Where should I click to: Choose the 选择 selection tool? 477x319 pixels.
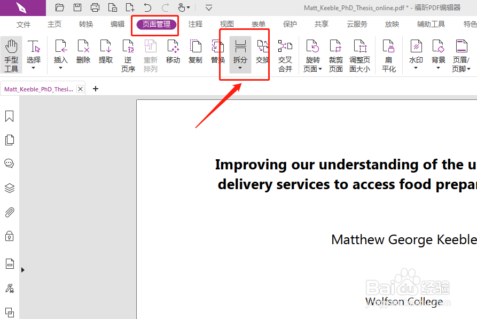34,52
